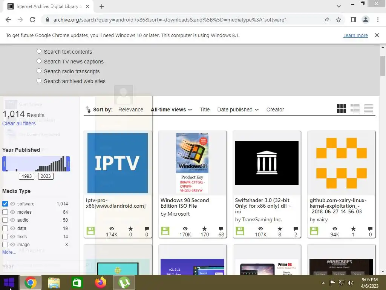The image size is (386, 290).
Task: Click the left year range slider handle
Action: pyautogui.click(x=4, y=164)
